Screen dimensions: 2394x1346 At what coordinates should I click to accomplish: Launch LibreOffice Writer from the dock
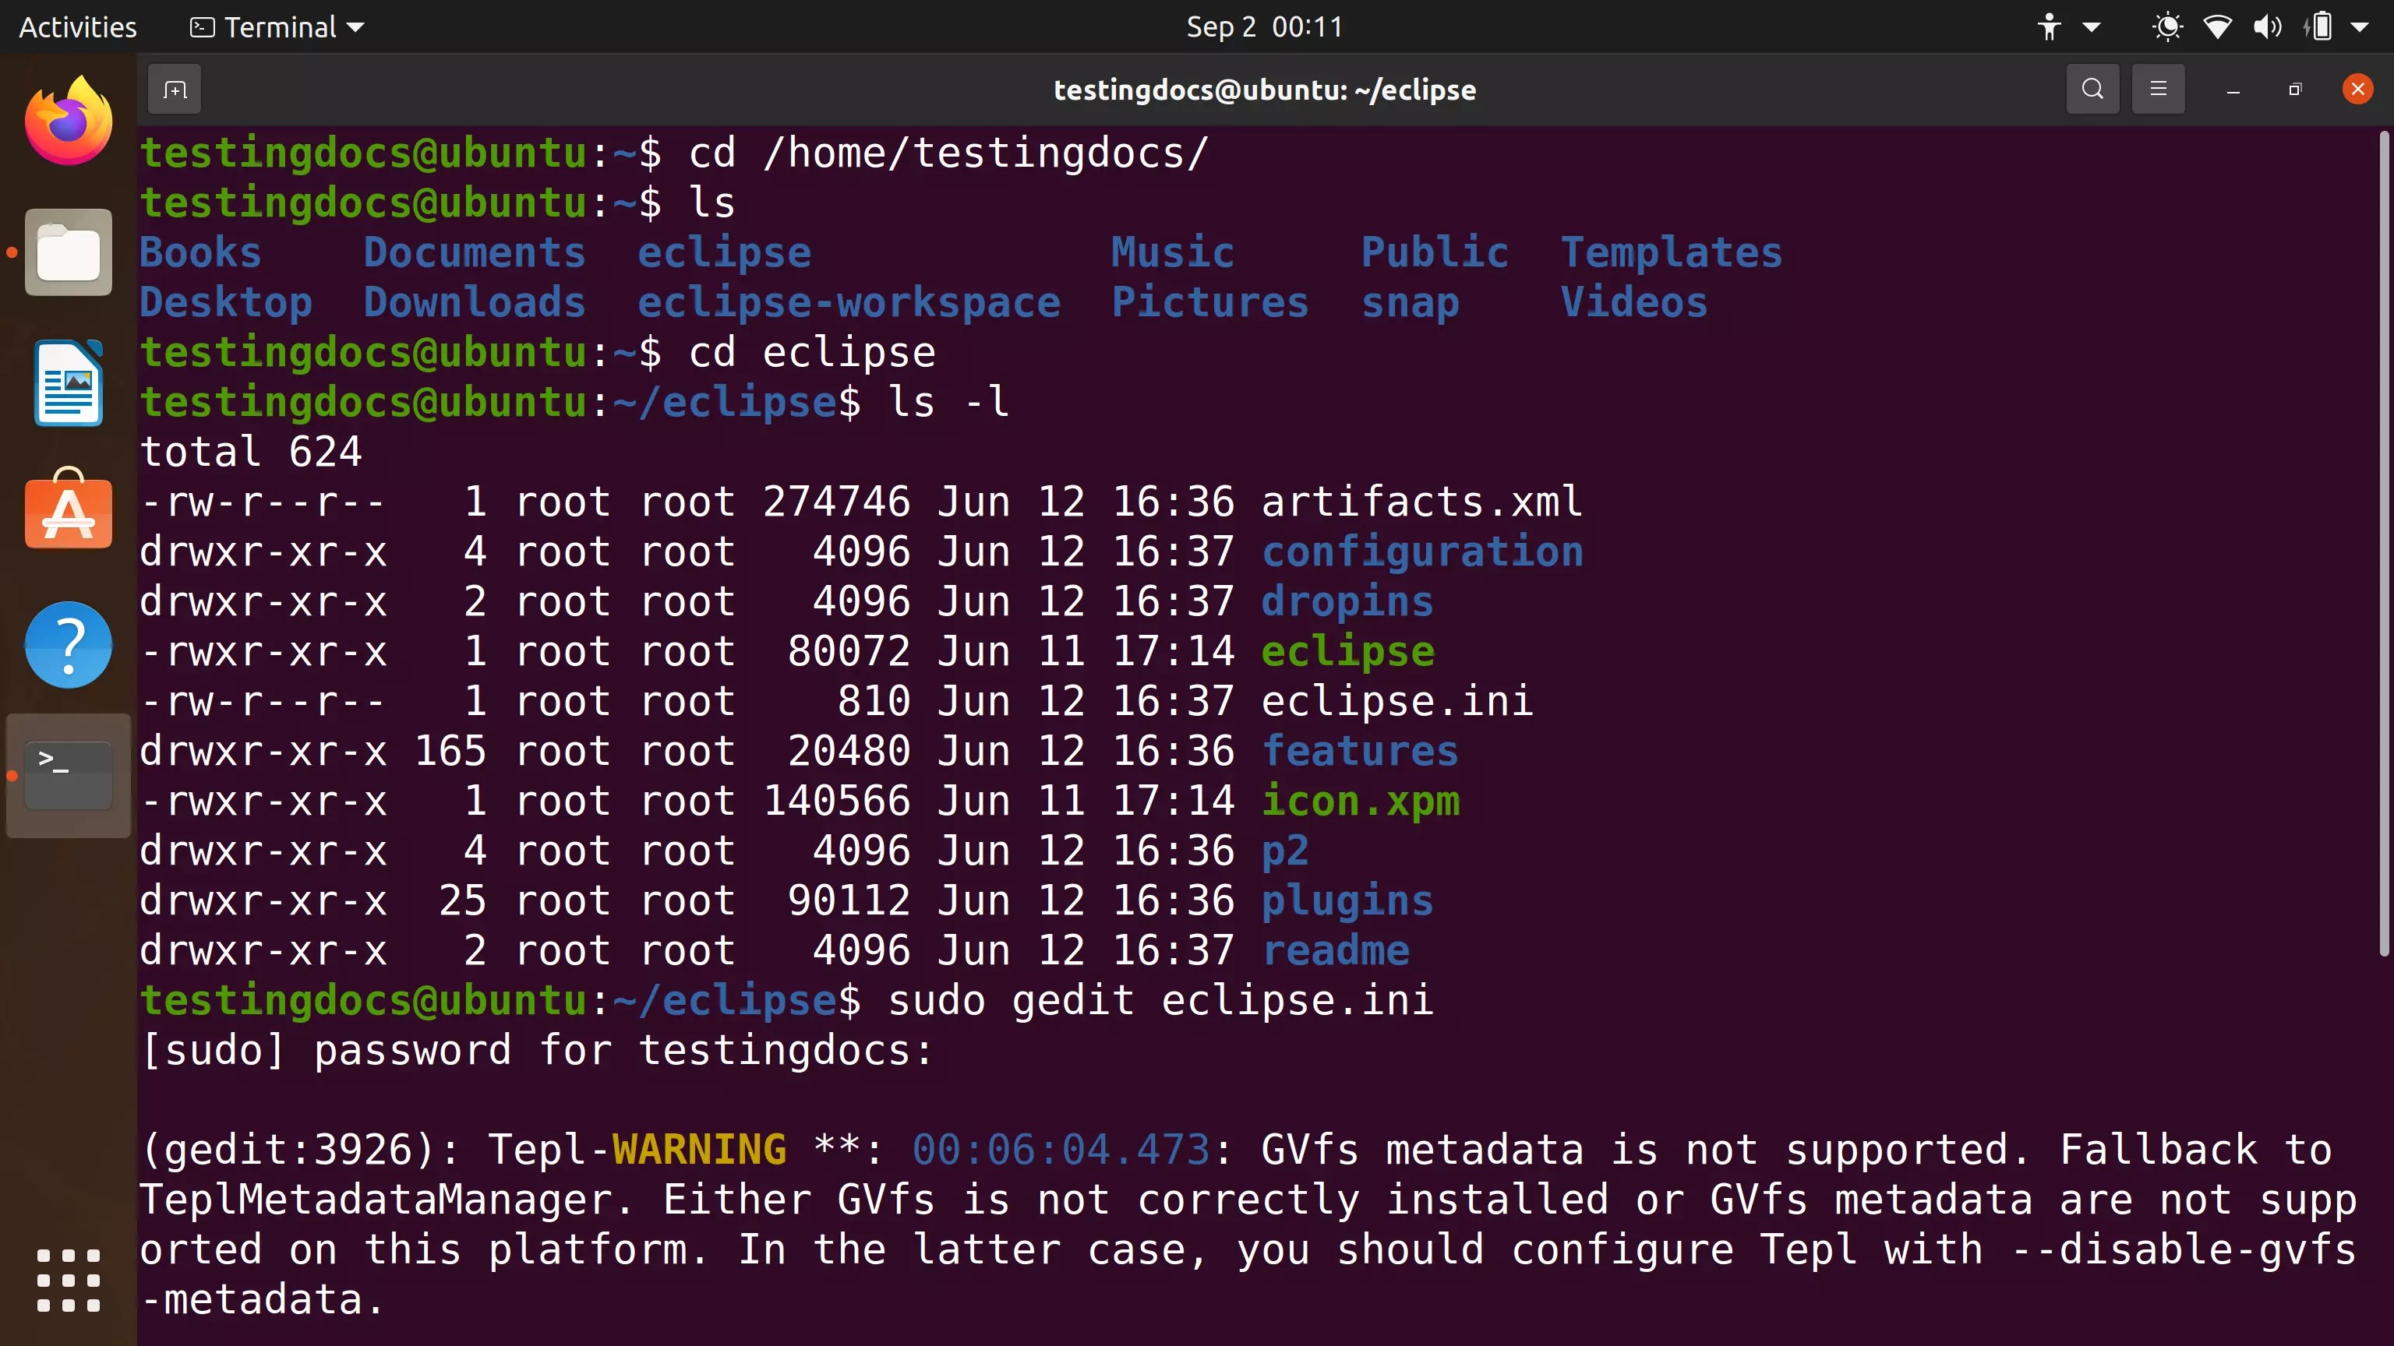(x=67, y=382)
